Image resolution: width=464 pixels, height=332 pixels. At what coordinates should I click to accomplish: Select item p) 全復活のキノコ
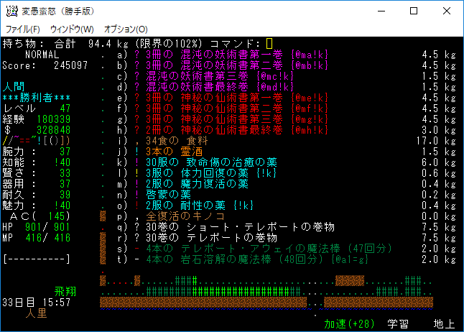pos(180,216)
